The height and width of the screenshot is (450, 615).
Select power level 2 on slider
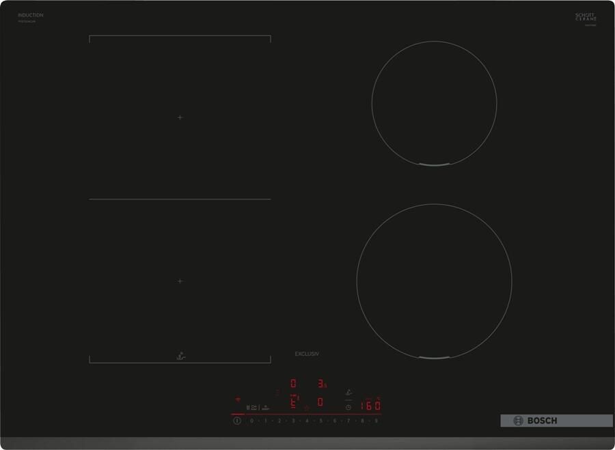279,421
